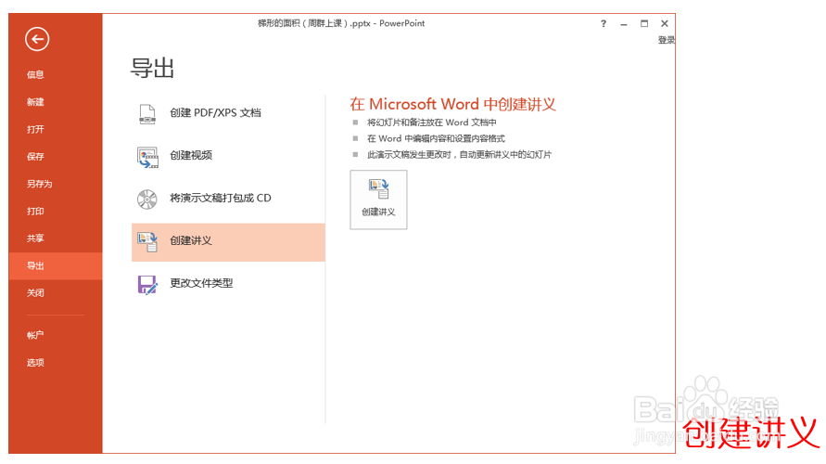
Task: Click the back arrow to exit Backstage
Action: 37,39
